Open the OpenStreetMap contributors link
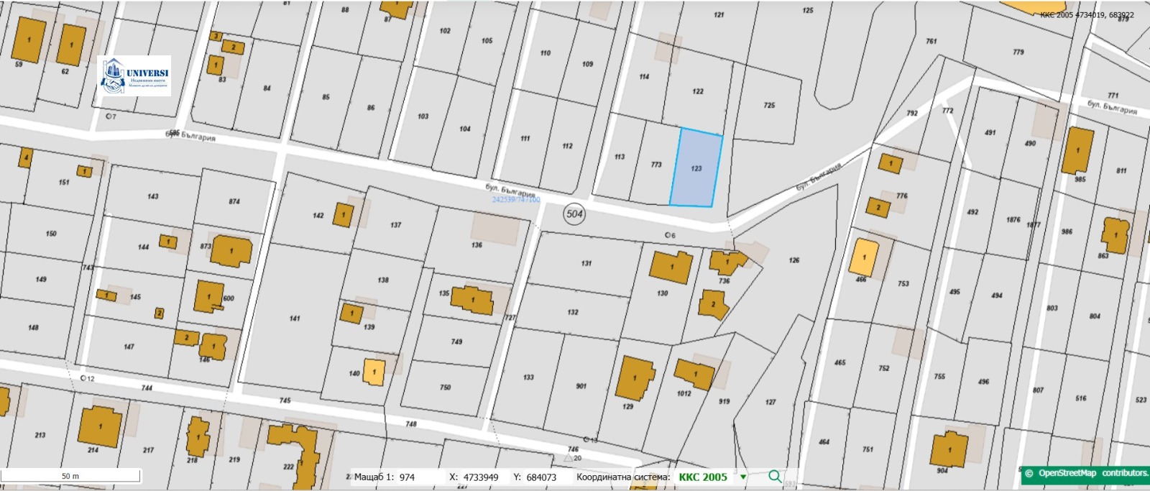Screen dimensions: 1150x491 [x=1087, y=473]
